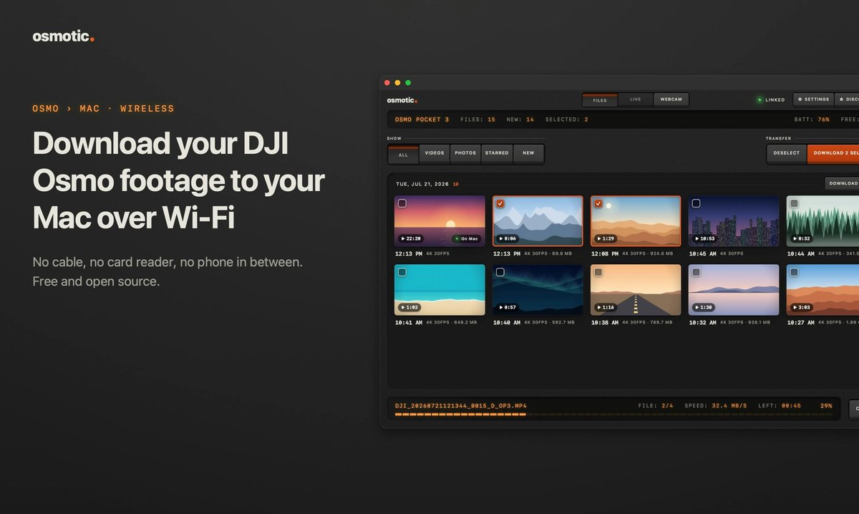Play the 0:57 aurora clip via its duration badge
The image size is (859, 514).
[x=507, y=307]
